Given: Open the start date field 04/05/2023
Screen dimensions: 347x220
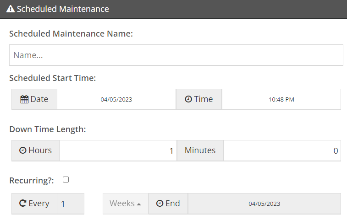Looking at the screenshot, I should pos(116,99).
